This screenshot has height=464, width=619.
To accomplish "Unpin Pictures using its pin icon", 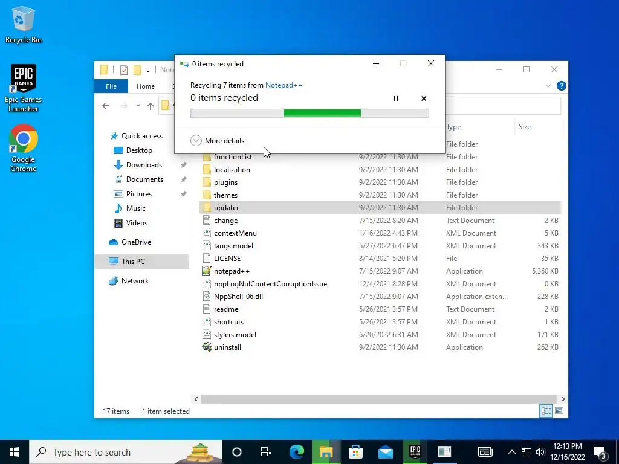I will click(183, 194).
